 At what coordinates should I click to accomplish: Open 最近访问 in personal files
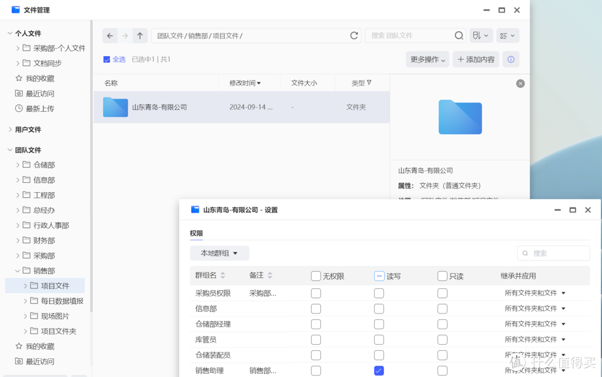pos(40,94)
